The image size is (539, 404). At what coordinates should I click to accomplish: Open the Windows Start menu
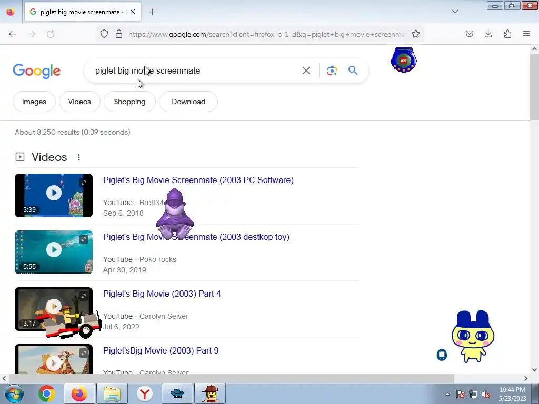click(14, 393)
